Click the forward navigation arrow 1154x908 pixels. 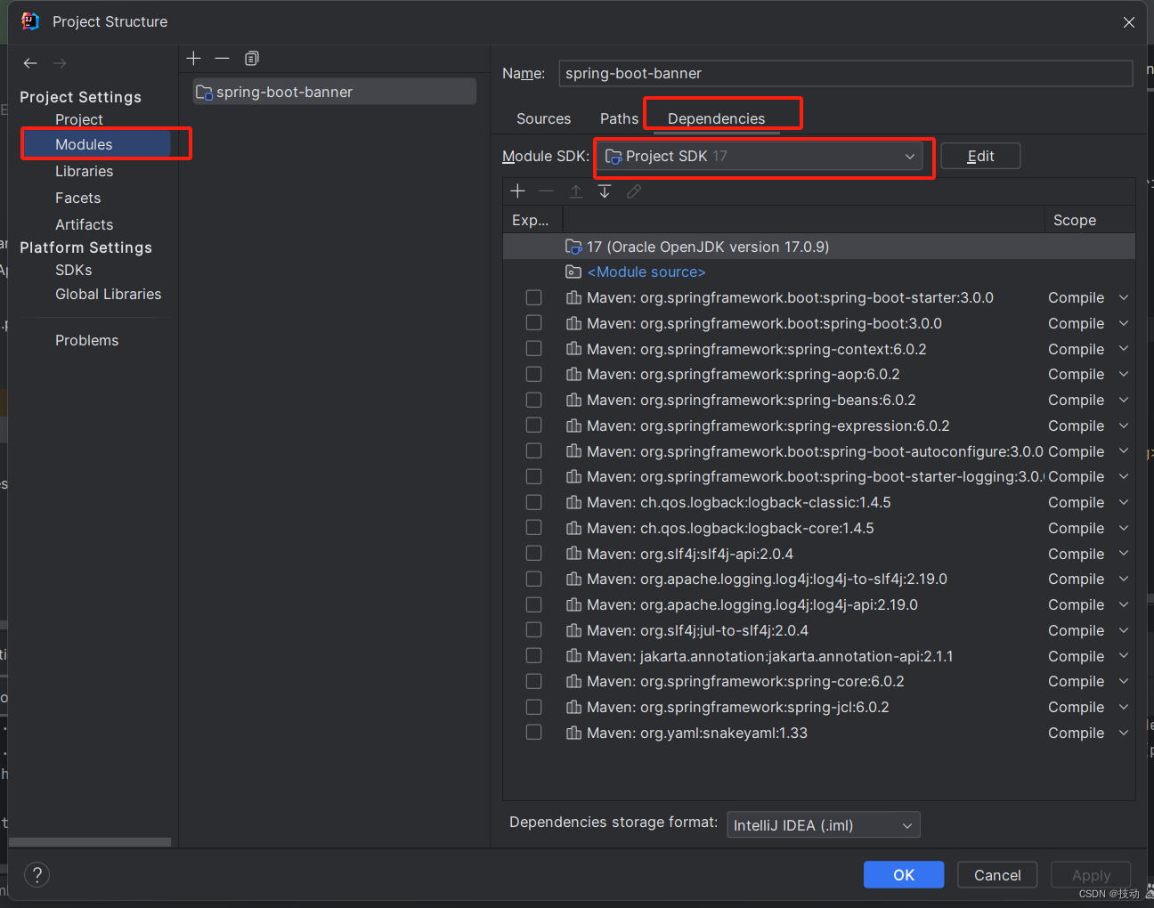point(60,63)
